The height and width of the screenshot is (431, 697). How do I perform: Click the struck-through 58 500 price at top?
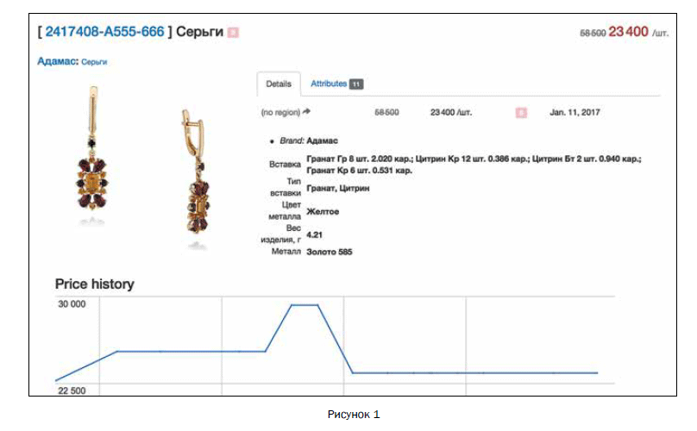tap(592, 33)
